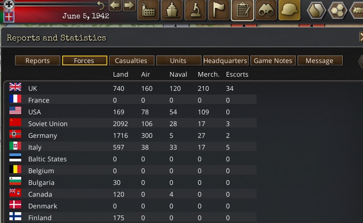Click the clipboard reports icon
The width and height of the screenshot is (363, 223).
(242, 10)
